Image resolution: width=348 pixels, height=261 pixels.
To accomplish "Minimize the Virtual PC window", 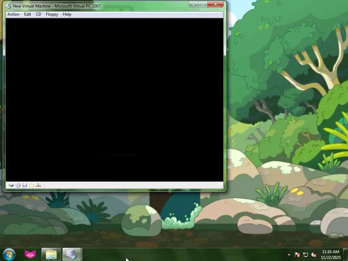I will click(193, 4).
